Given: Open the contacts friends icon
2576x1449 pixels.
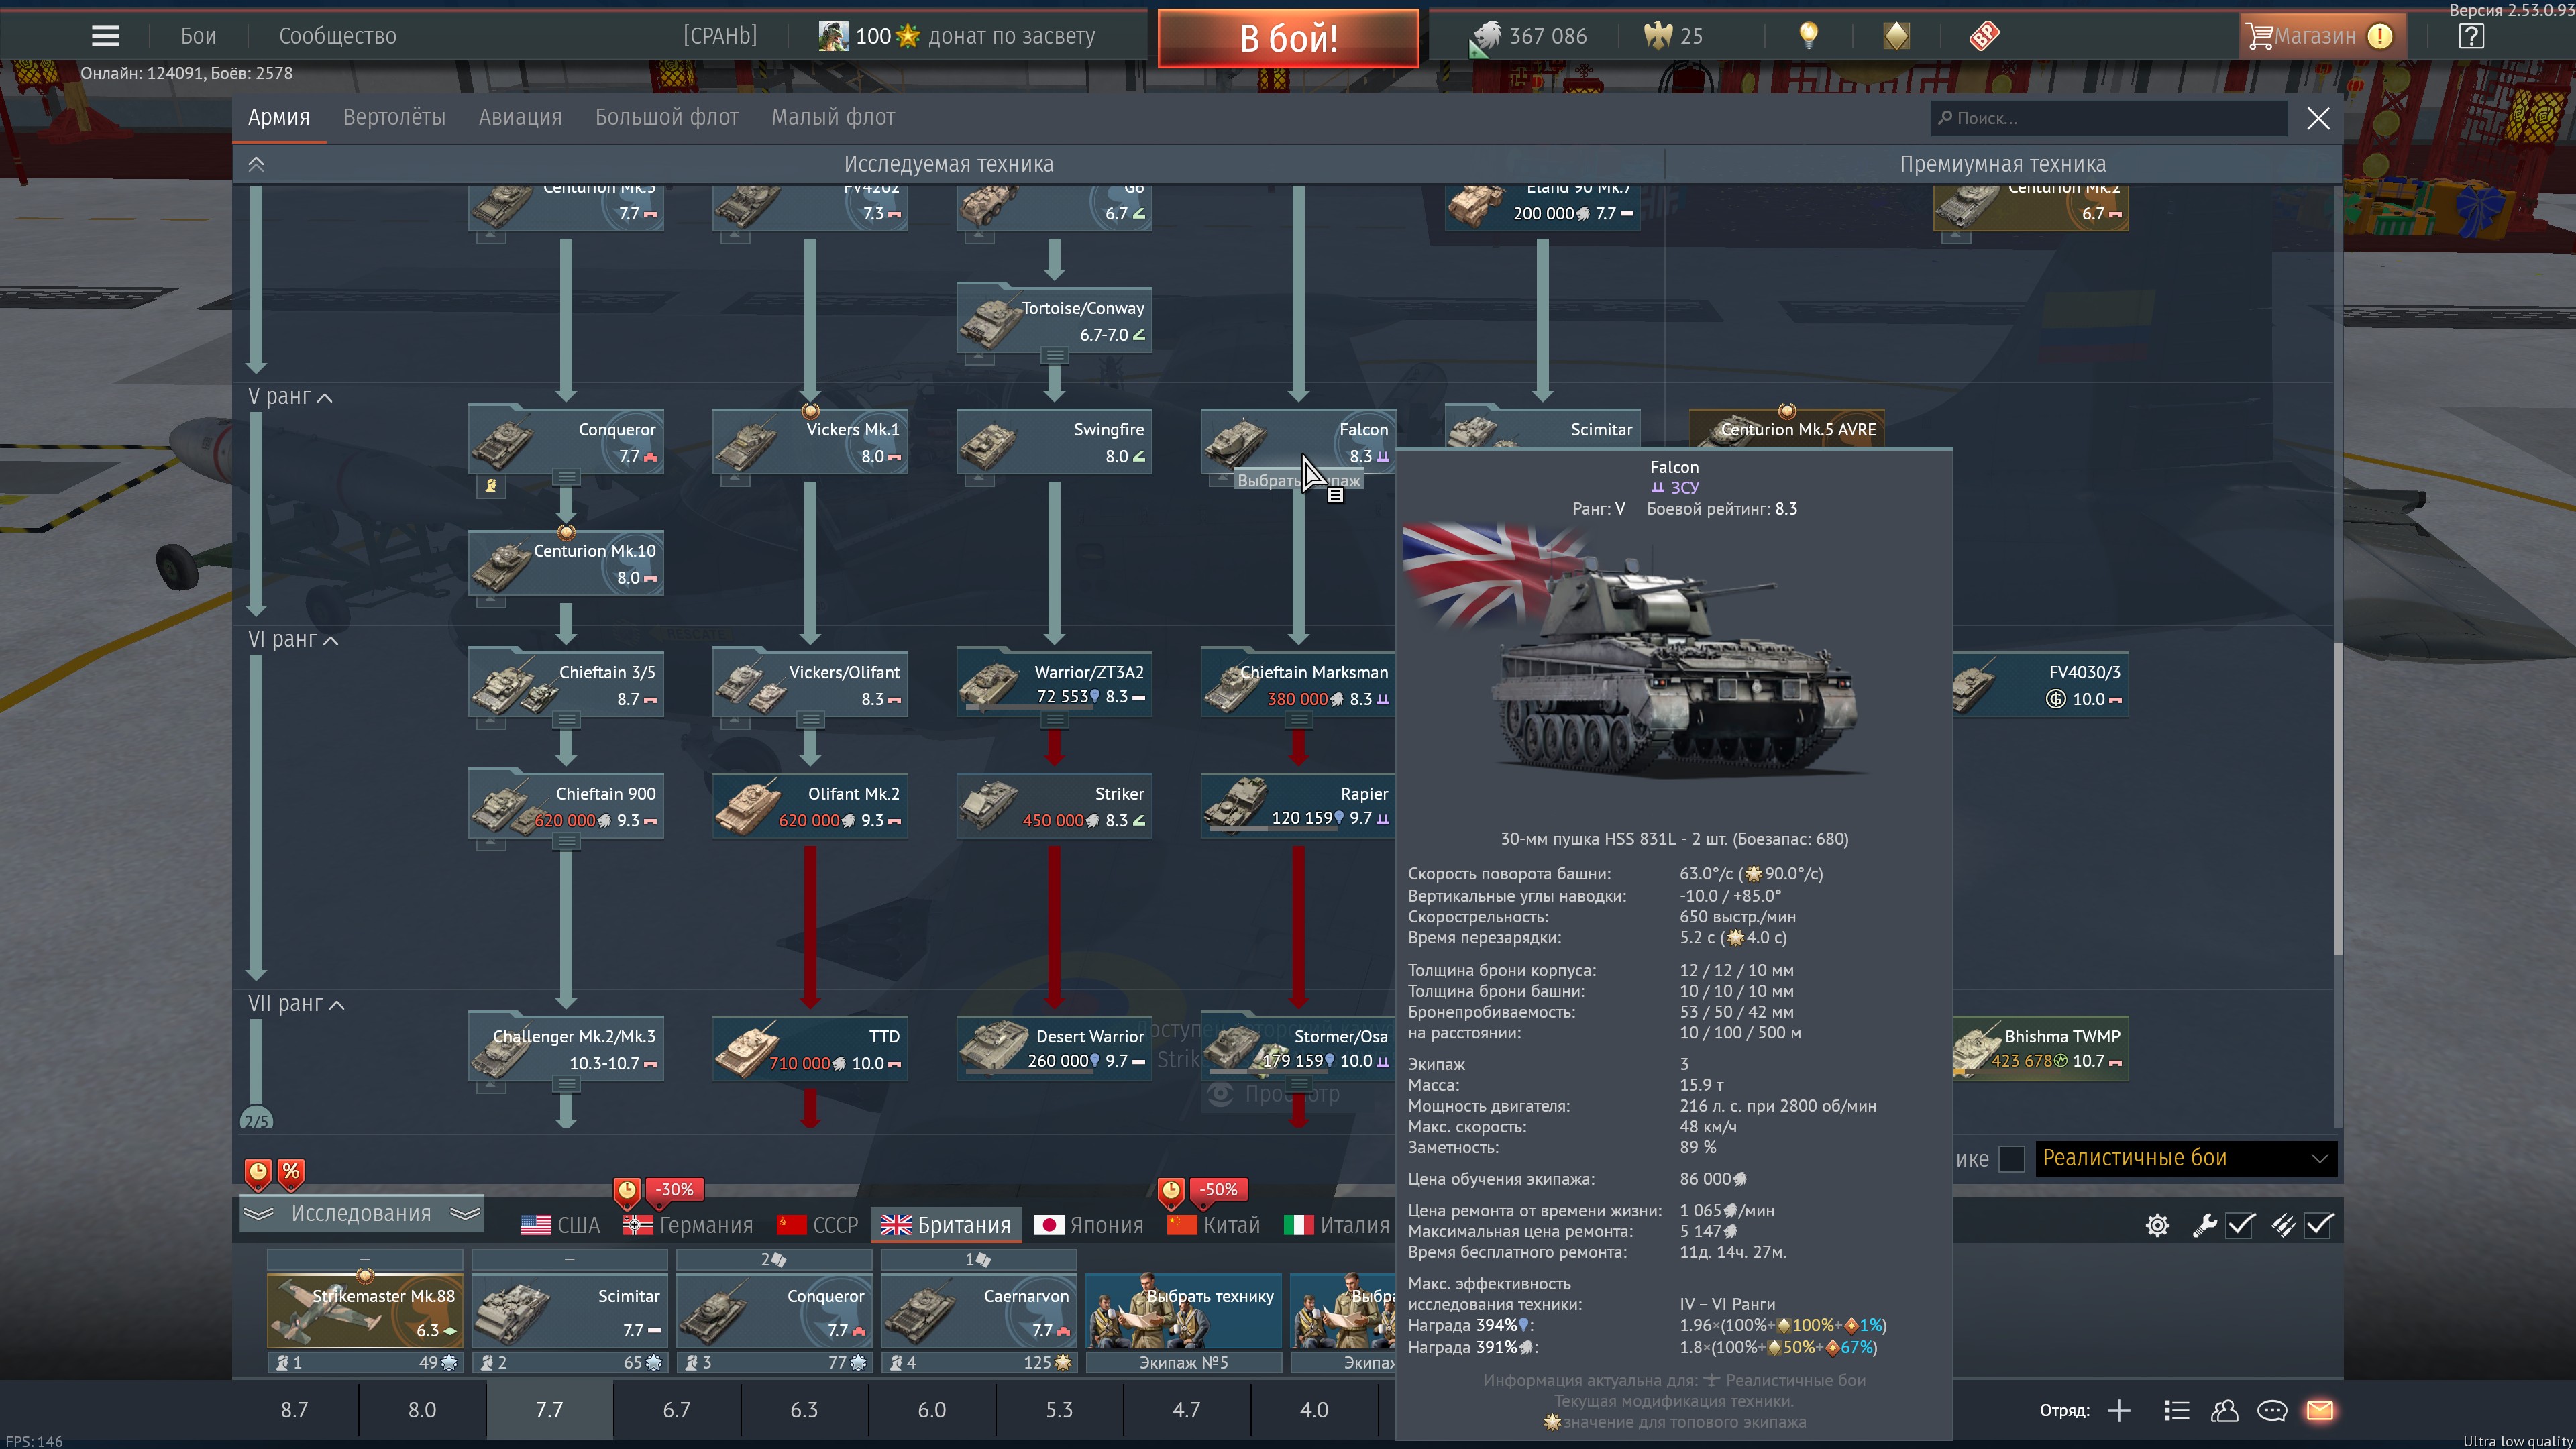Looking at the screenshot, I should 2224,1410.
